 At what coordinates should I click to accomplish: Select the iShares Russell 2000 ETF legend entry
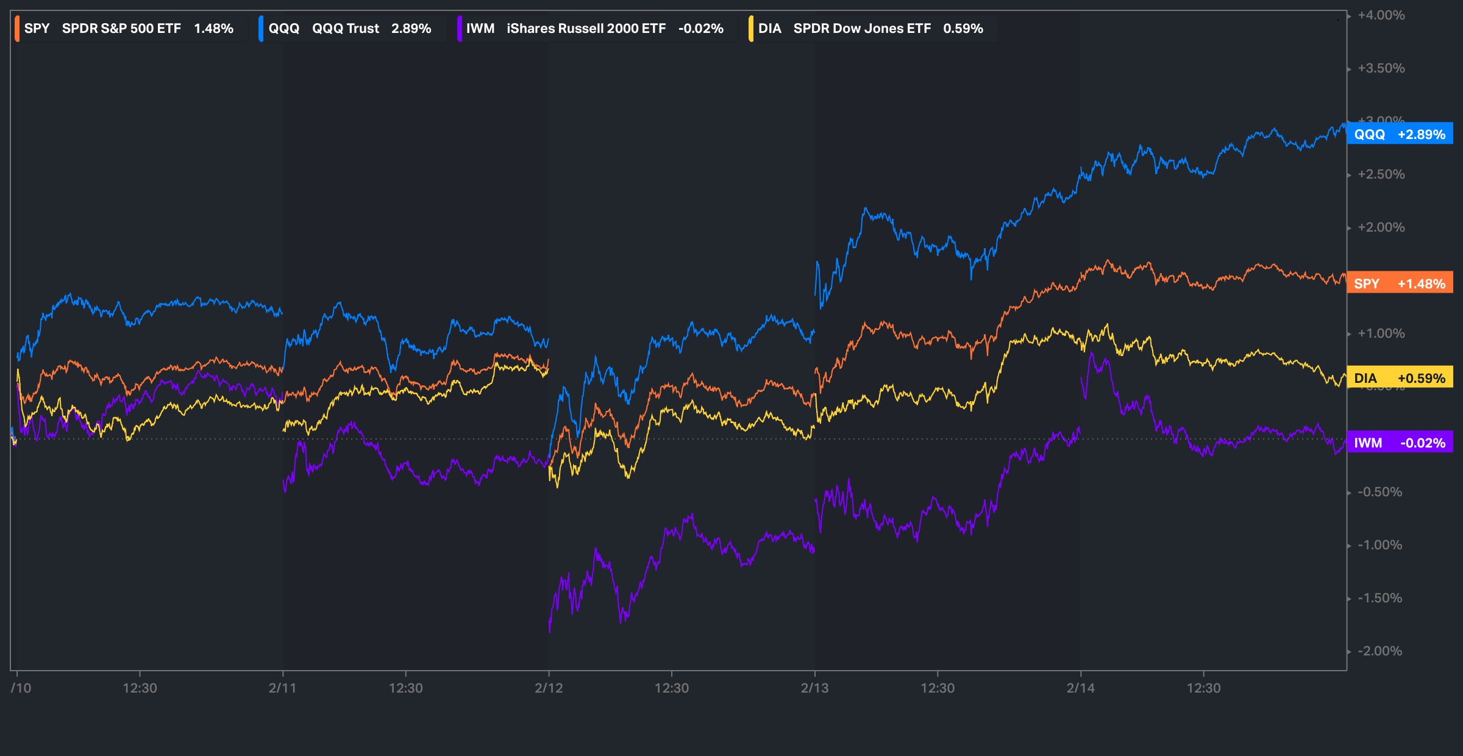pos(586,29)
